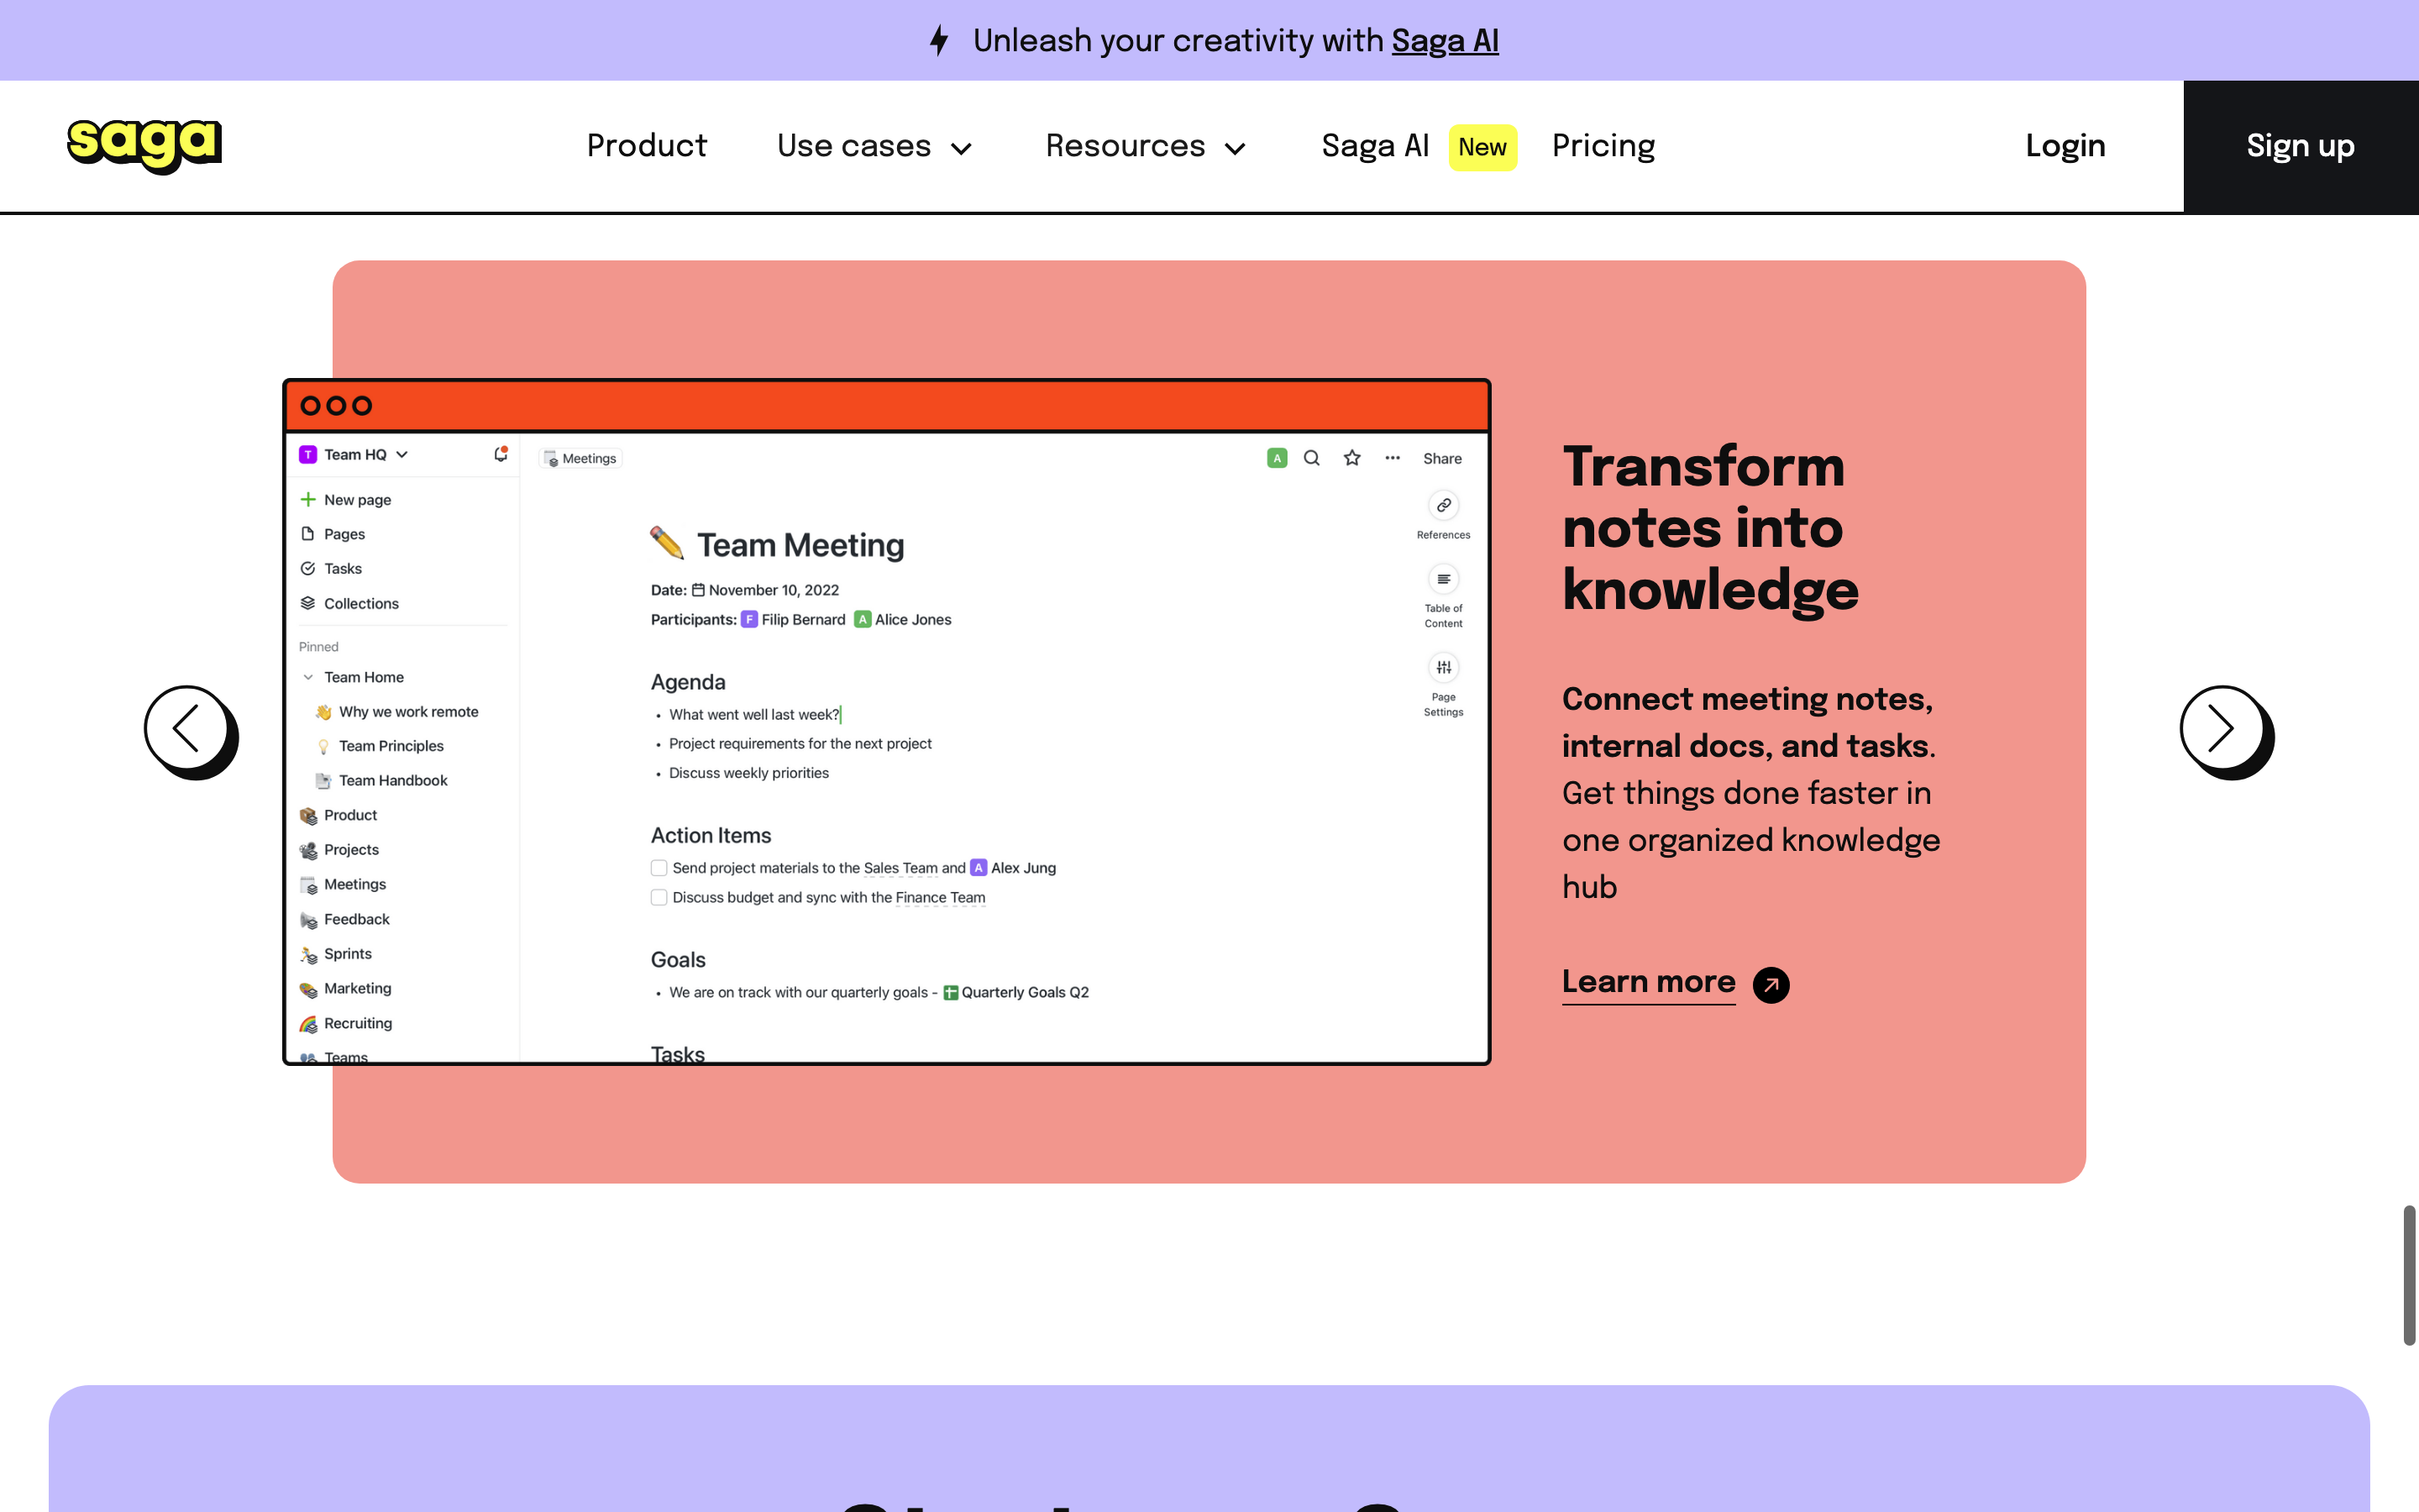2419x1512 pixels.
Task: Open the Table of Content icon
Action: [x=1443, y=580]
